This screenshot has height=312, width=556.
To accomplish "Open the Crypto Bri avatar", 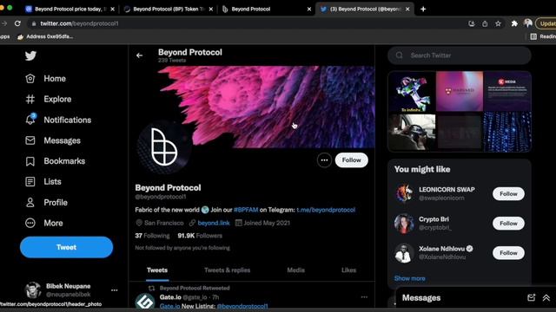I will [x=404, y=224].
